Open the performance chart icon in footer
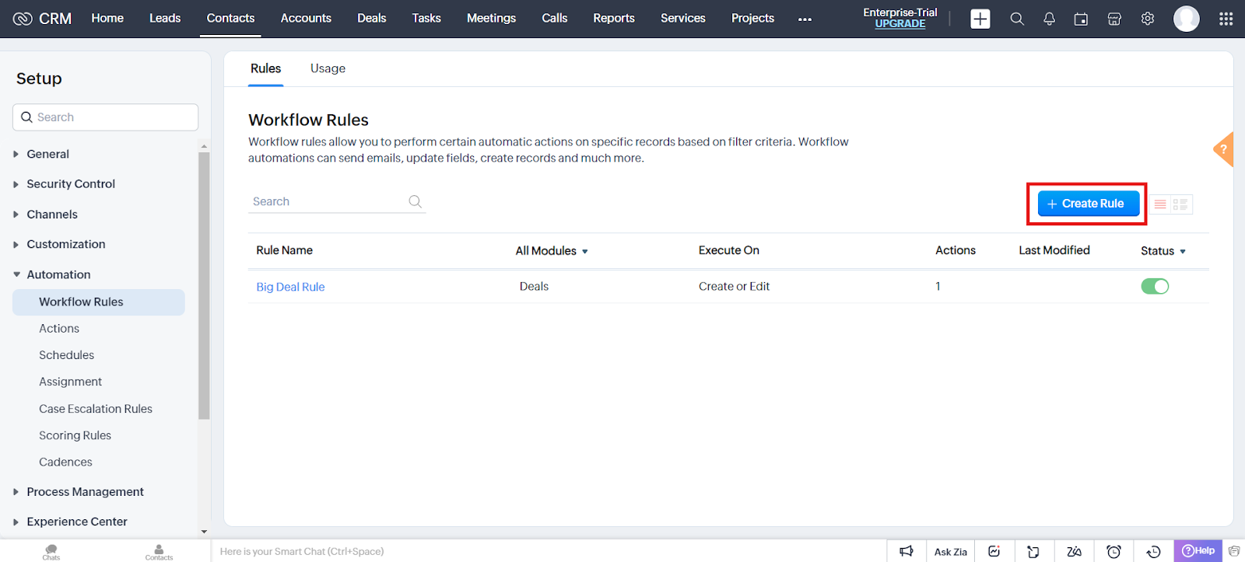The width and height of the screenshot is (1245, 562). 994,551
